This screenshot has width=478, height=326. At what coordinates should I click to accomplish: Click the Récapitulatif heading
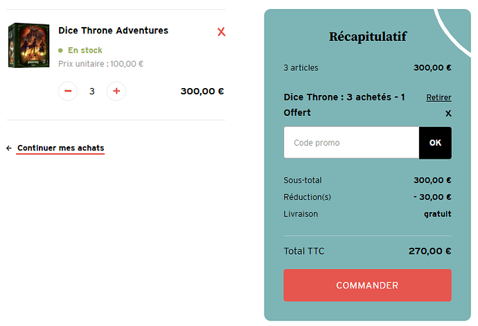click(368, 37)
